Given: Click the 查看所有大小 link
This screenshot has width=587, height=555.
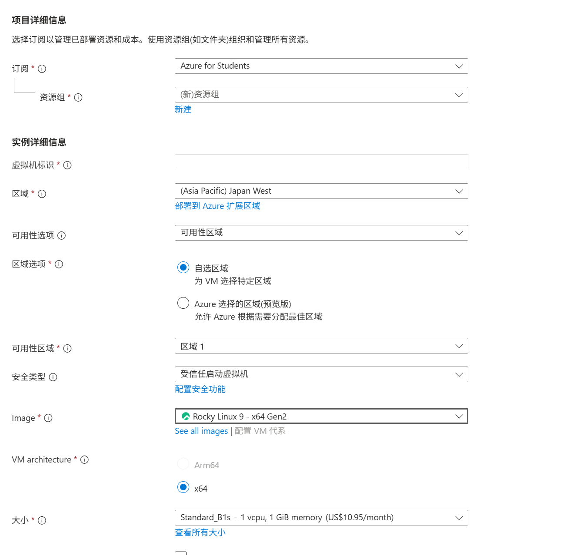Looking at the screenshot, I should click(x=200, y=532).
